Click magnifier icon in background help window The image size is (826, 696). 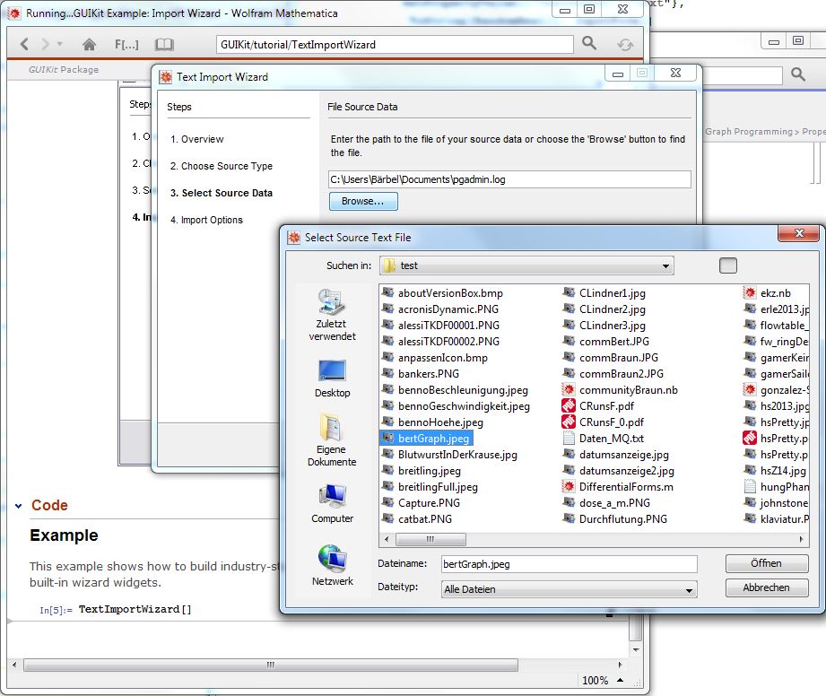798,74
